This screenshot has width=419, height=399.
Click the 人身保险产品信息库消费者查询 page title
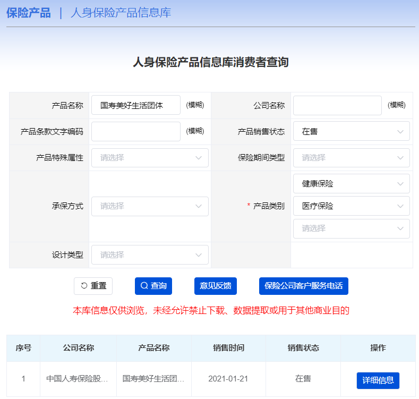(x=211, y=62)
